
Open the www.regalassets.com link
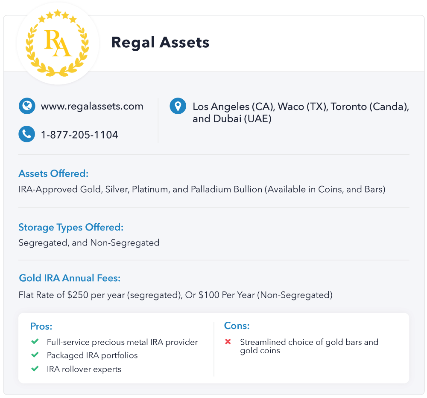coord(92,106)
